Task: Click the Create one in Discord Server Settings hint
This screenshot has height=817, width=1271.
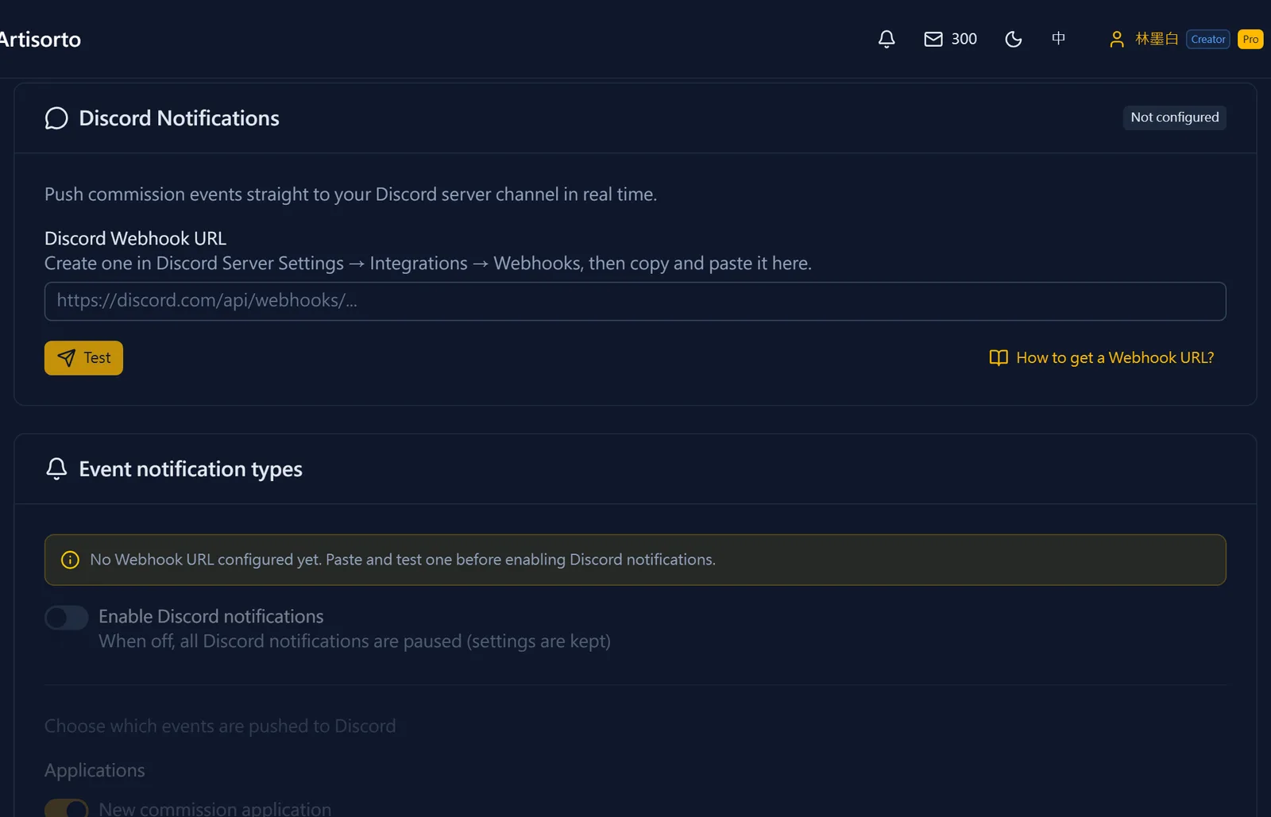Action: [428, 264]
